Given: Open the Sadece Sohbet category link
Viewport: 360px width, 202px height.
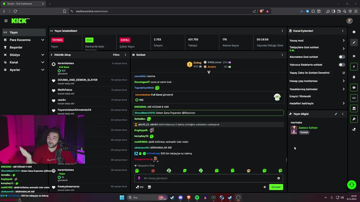Looking at the screenshot, I should click(x=308, y=128).
